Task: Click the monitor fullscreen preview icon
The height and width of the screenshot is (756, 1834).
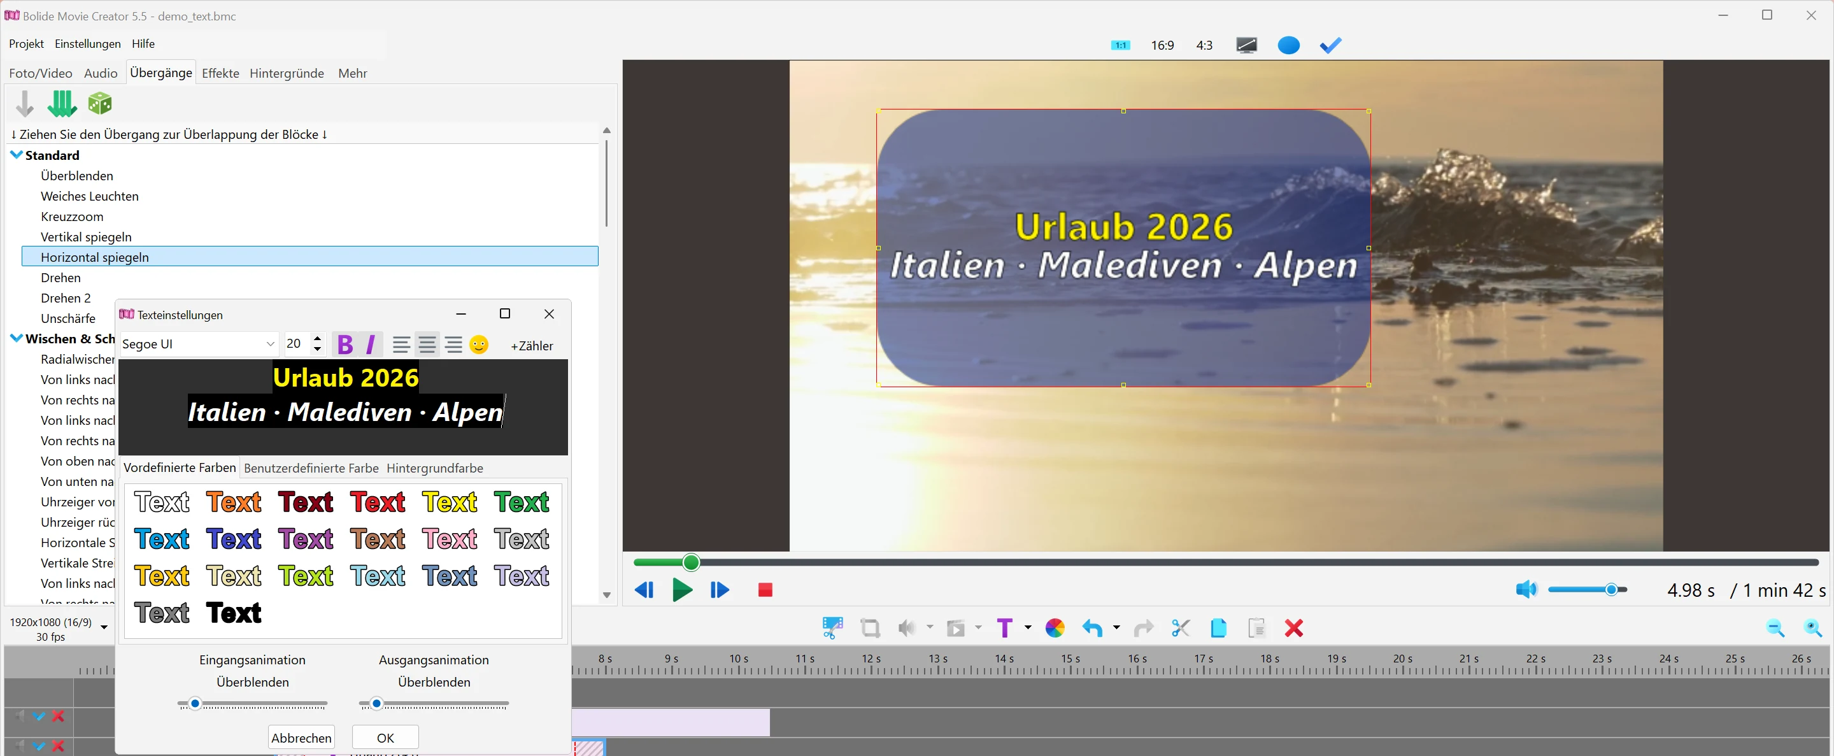Action: (x=1247, y=46)
